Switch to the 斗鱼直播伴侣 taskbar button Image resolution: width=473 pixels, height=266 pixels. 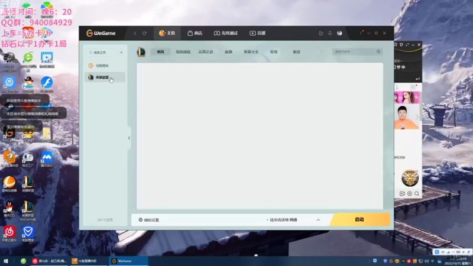(89, 261)
